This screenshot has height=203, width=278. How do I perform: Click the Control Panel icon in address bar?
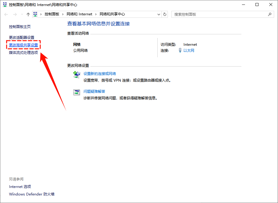point(35,14)
